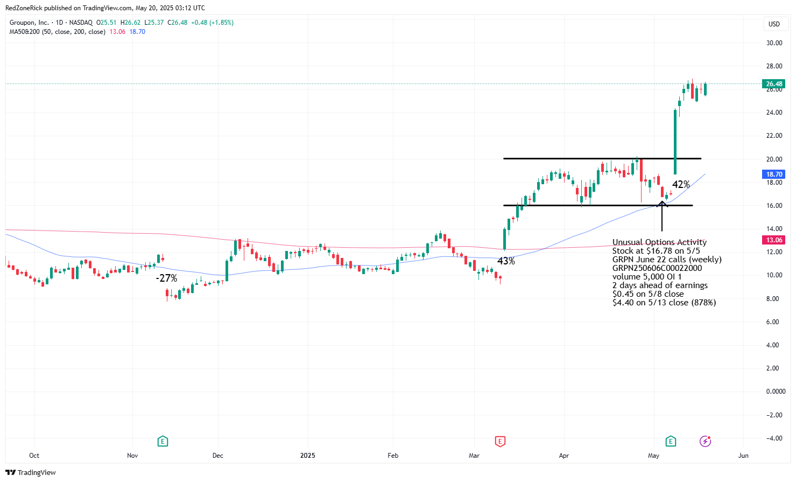Click the low value L25.37 in header
Image resolution: width=796 pixels, height=482 pixels.
click(x=154, y=23)
